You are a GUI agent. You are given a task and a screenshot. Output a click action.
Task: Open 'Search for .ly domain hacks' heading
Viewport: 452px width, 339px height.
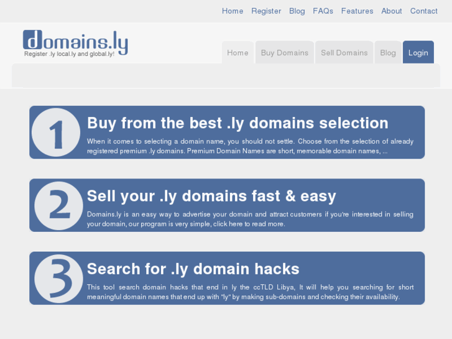tap(193, 269)
